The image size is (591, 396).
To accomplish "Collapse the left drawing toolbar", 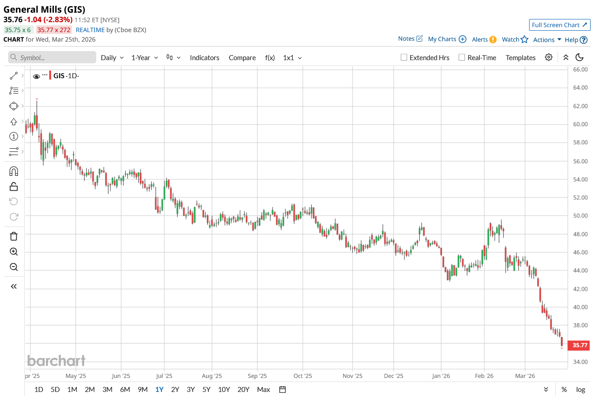I will pos(14,286).
